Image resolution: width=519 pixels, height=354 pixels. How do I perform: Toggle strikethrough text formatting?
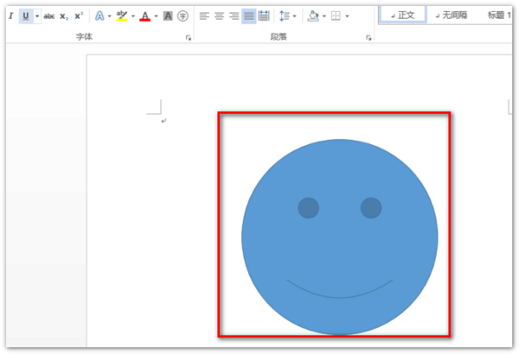coord(48,16)
